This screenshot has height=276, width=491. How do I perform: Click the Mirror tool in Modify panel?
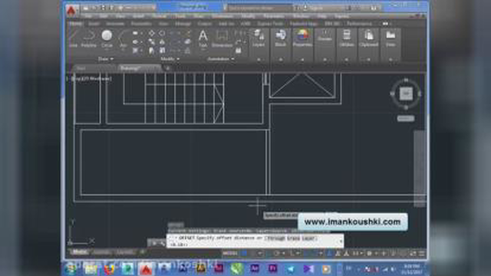pyautogui.click(x=162, y=42)
